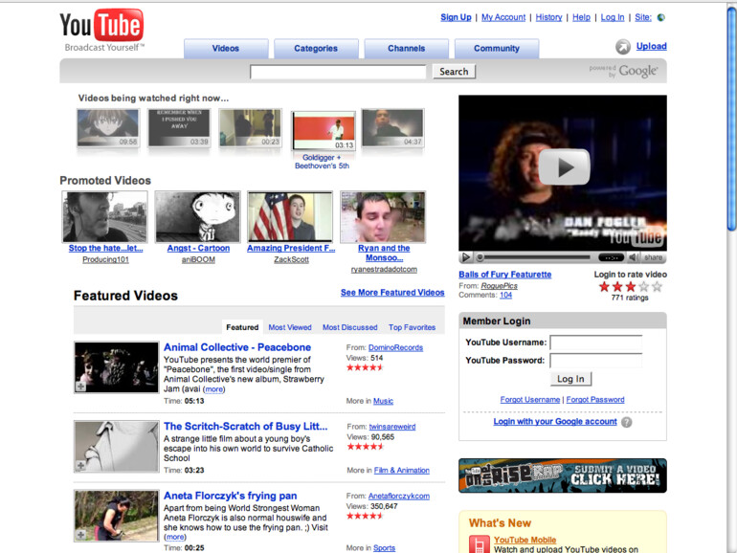Switch to Top Favorites list
737x553 pixels.
tap(412, 327)
